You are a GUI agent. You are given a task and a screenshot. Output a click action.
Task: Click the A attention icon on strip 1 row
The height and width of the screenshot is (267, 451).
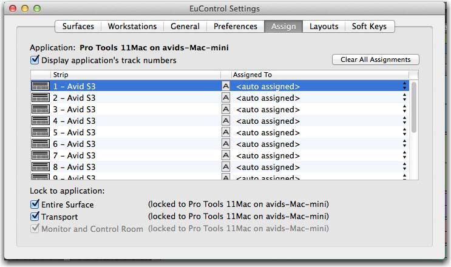[226, 86]
